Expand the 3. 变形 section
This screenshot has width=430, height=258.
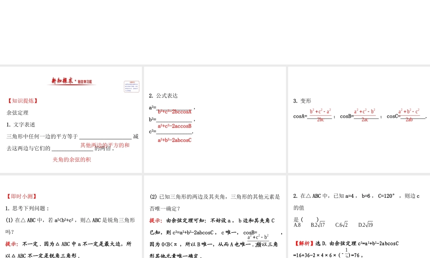click(x=303, y=101)
